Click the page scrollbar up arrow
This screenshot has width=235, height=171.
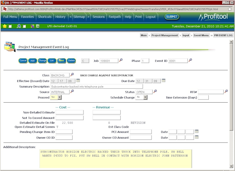click(x=231, y=42)
